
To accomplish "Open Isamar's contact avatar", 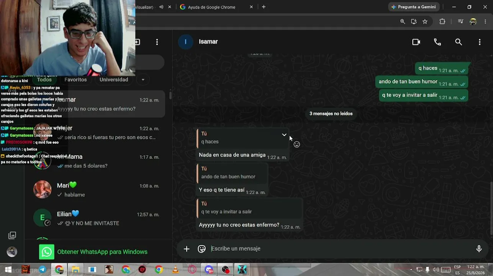I will click(x=186, y=42).
